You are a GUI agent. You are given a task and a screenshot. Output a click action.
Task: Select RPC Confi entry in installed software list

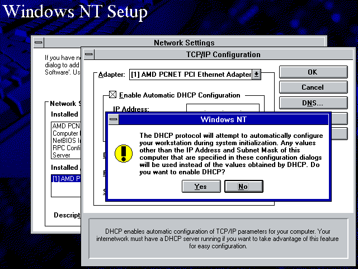click(x=66, y=148)
